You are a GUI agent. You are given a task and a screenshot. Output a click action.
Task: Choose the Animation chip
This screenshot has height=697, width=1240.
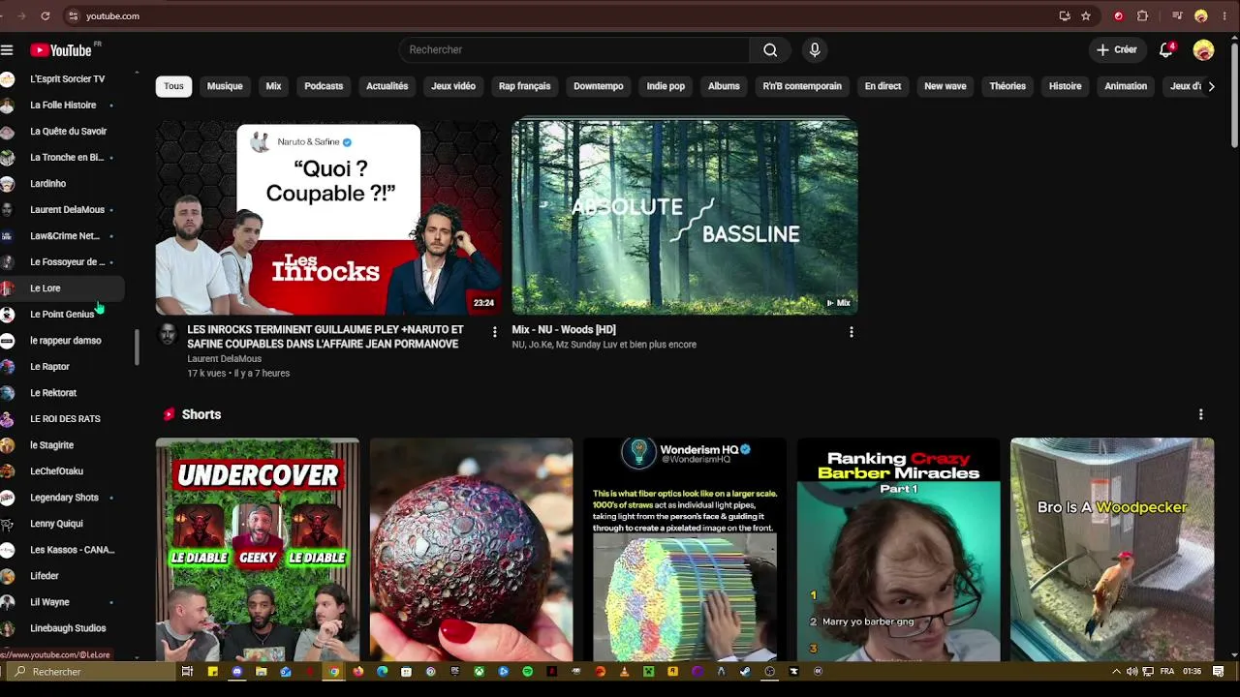point(1126,86)
